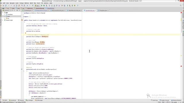Click the yellow intention lightbulb in gutter
Viewport: 184px width, 103px height.
tap(26, 33)
